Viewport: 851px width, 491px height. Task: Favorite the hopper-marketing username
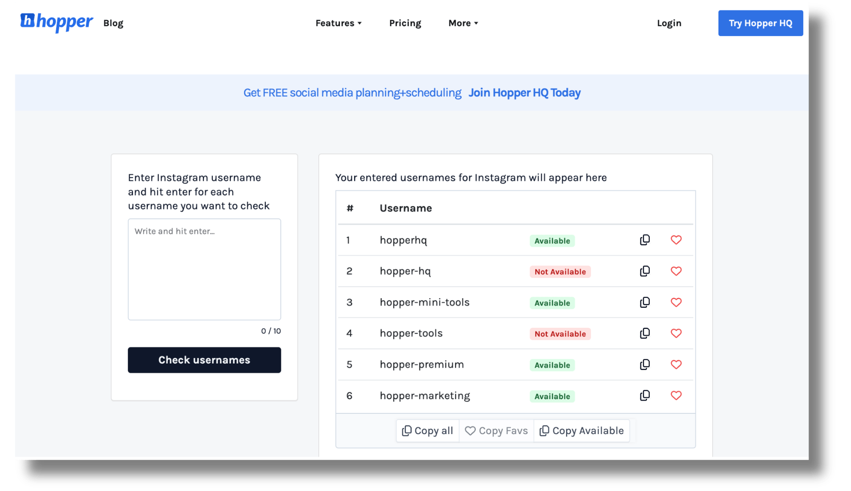pyautogui.click(x=676, y=396)
